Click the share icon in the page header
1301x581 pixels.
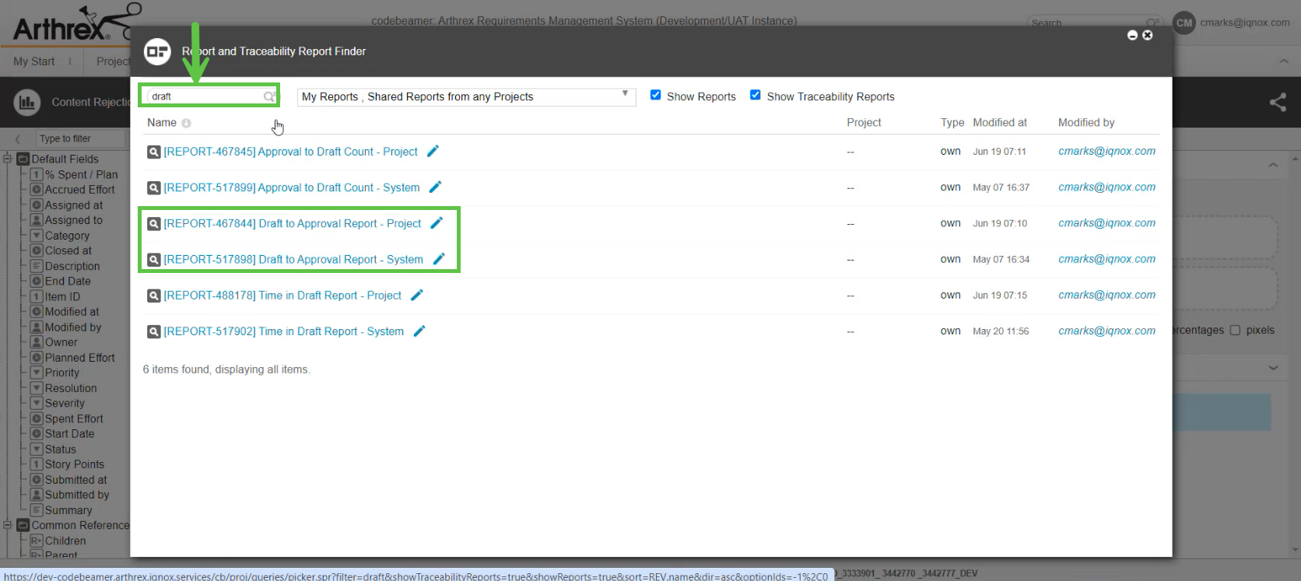(x=1278, y=102)
